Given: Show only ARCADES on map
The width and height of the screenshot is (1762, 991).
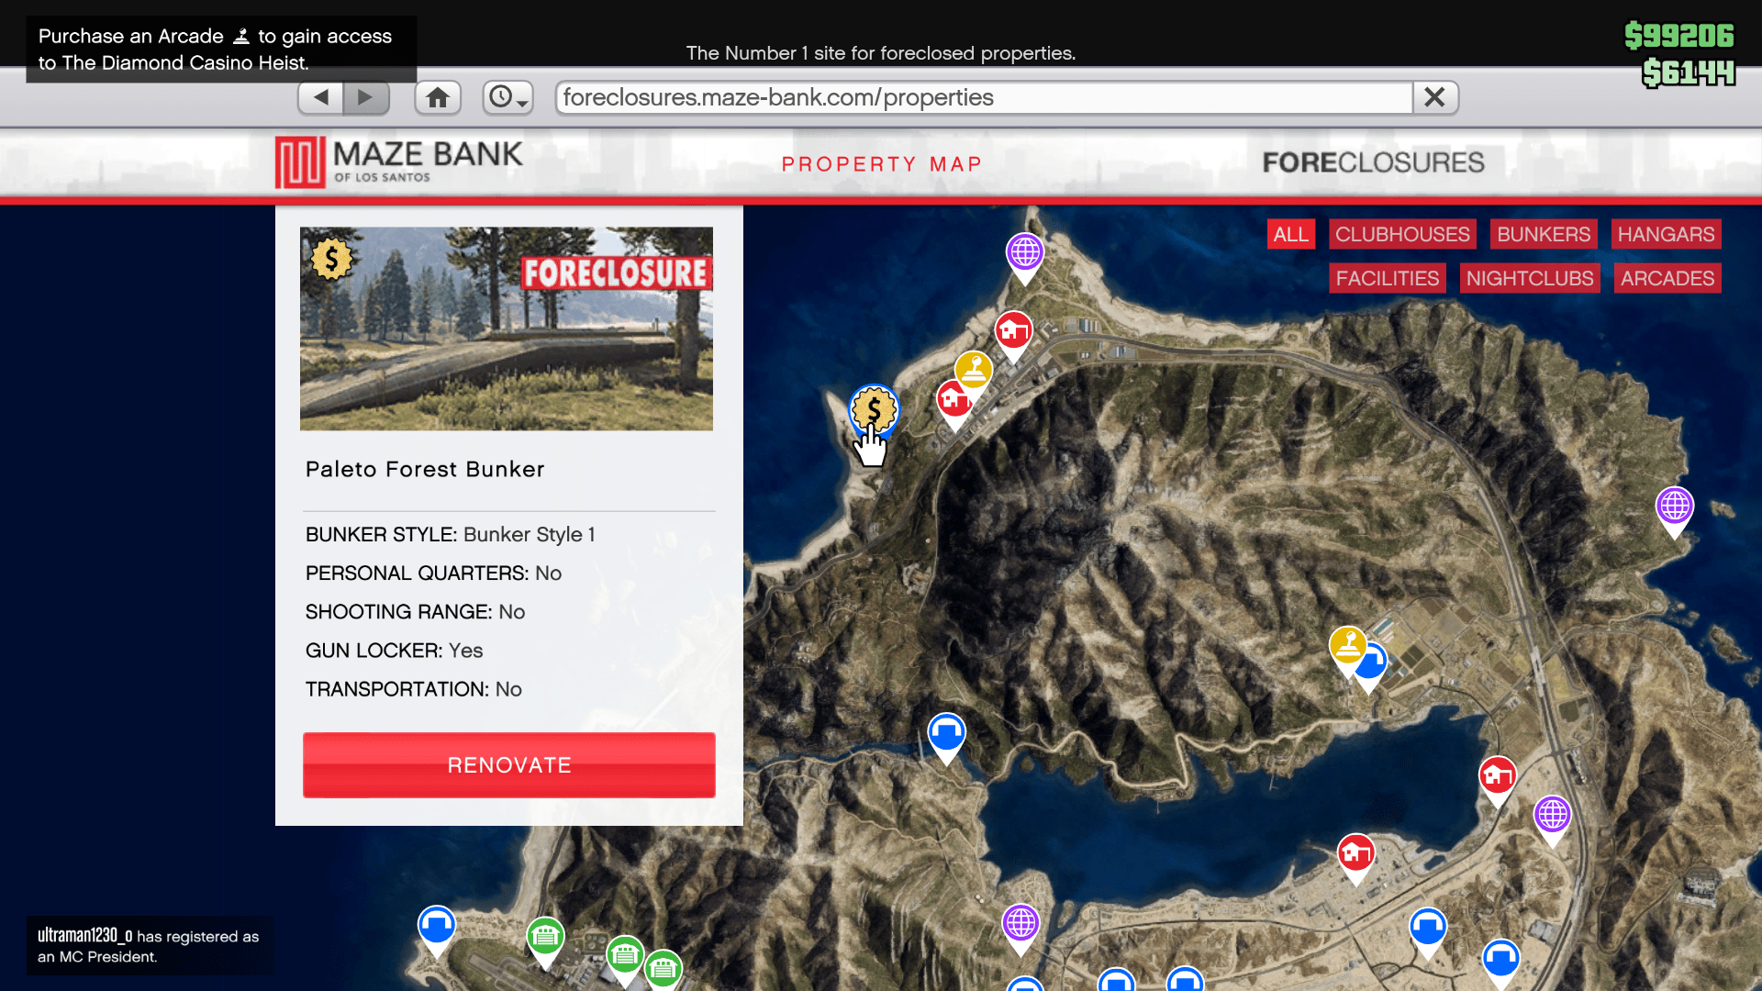Looking at the screenshot, I should point(1667,278).
